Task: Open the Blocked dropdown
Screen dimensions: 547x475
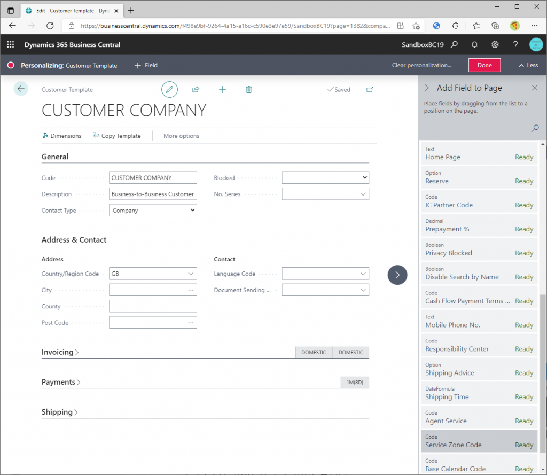Action: point(325,177)
